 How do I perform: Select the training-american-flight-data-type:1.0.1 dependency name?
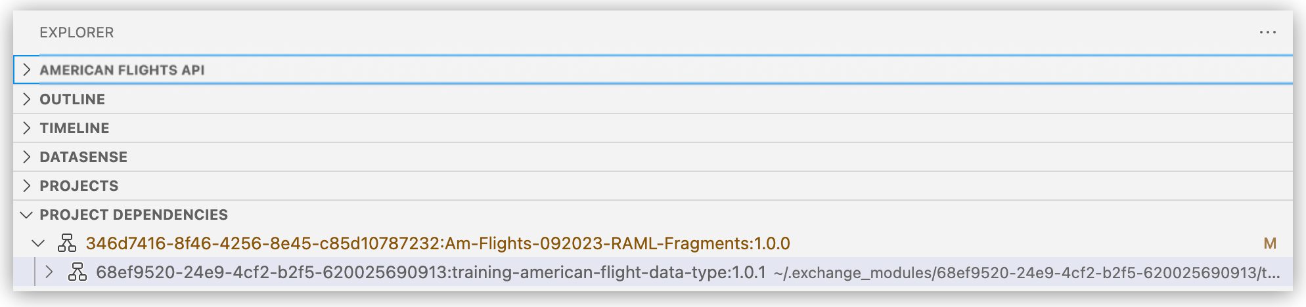click(430, 272)
